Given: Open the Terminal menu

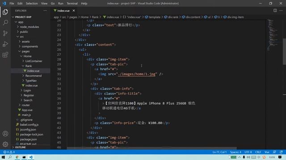Looking at the screenshot, I should tap(72, 3).
